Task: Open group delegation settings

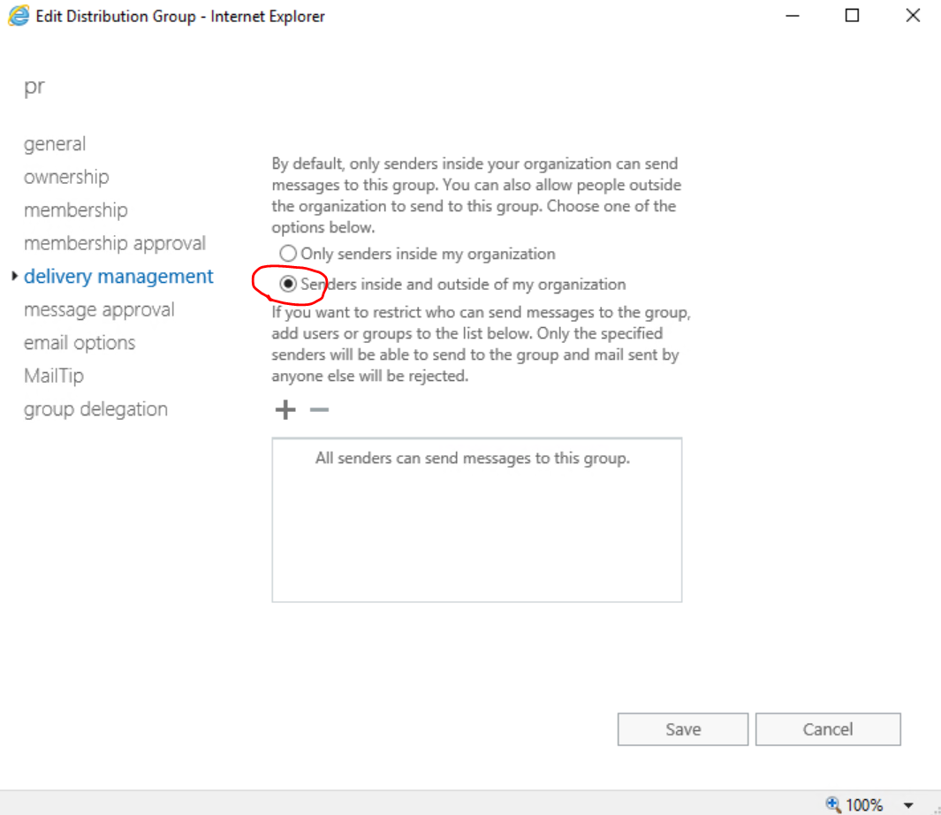Action: point(96,409)
